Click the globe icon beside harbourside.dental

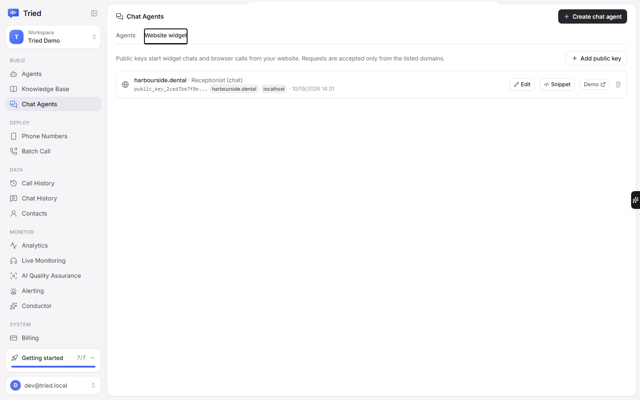125,84
